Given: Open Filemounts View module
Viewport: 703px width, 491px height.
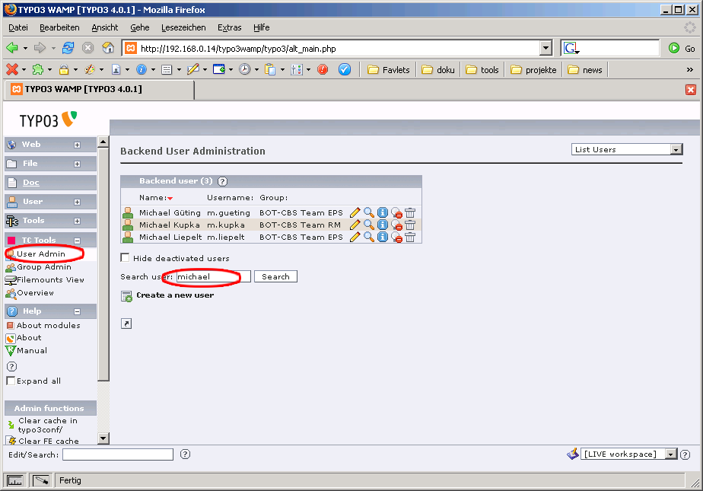Looking at the screenshot, I should (x=50, y=280).
